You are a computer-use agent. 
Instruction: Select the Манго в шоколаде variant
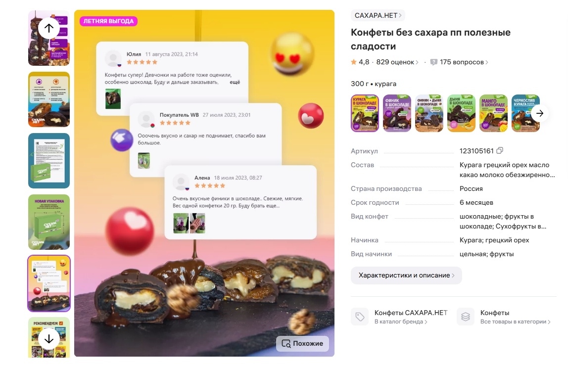[x=493, y=113]
